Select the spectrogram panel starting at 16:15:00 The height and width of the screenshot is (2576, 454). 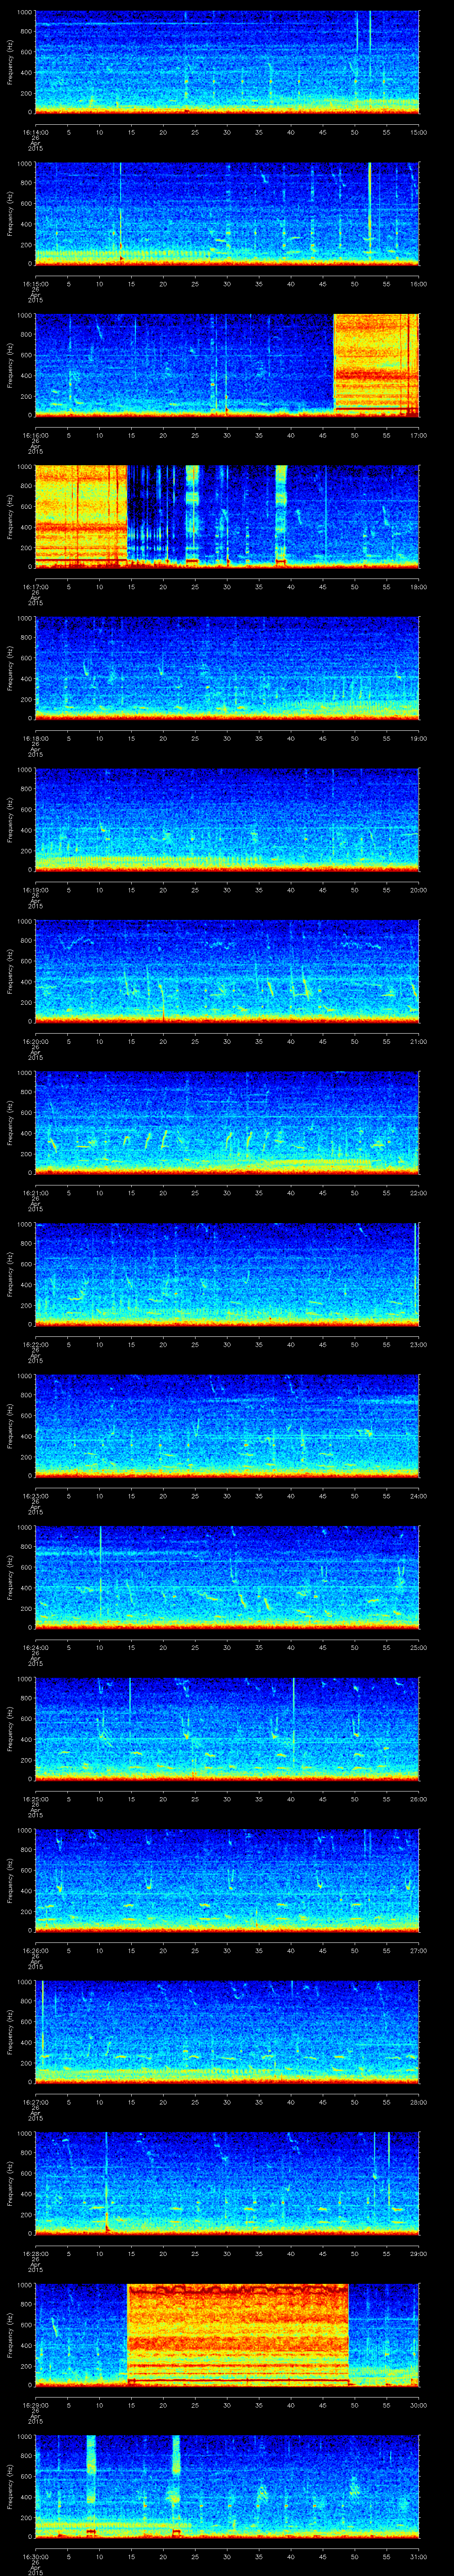227,213
